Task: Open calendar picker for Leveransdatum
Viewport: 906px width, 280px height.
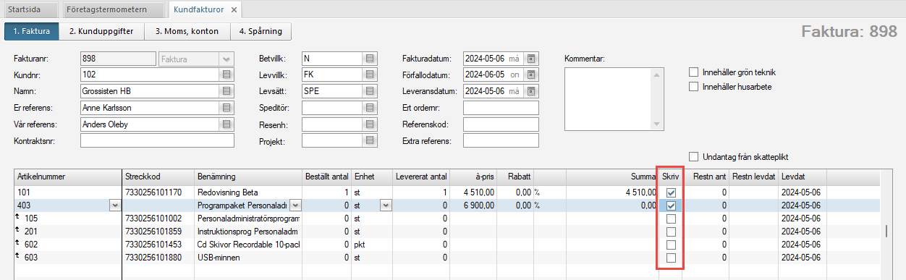Action: (x=532, y=91)
